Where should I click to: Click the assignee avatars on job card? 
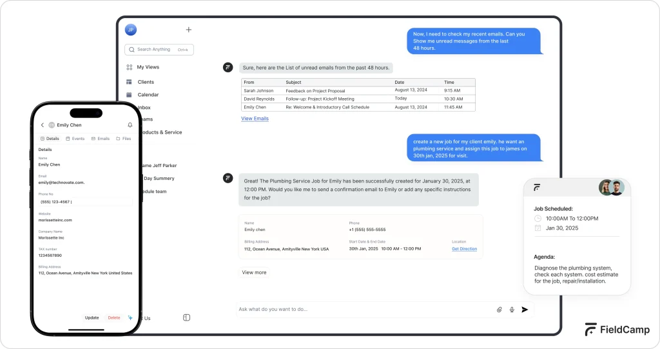[612, 188]
